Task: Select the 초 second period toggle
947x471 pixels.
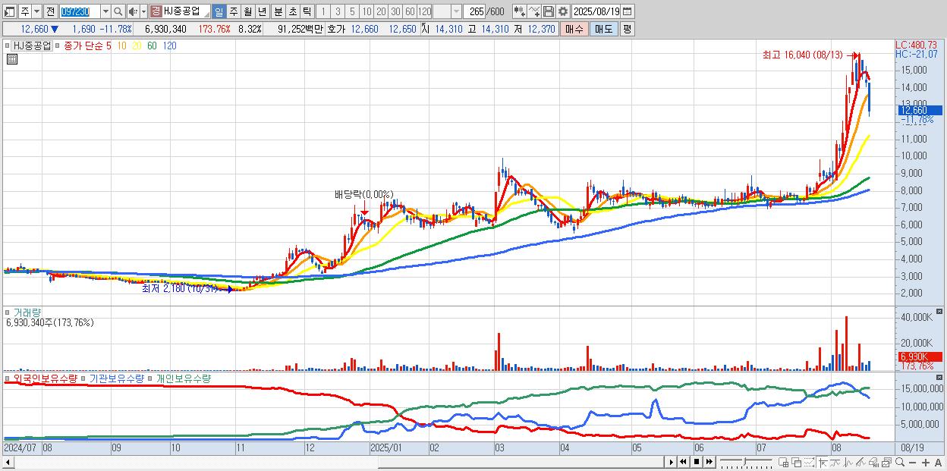Action: [292, 11]
